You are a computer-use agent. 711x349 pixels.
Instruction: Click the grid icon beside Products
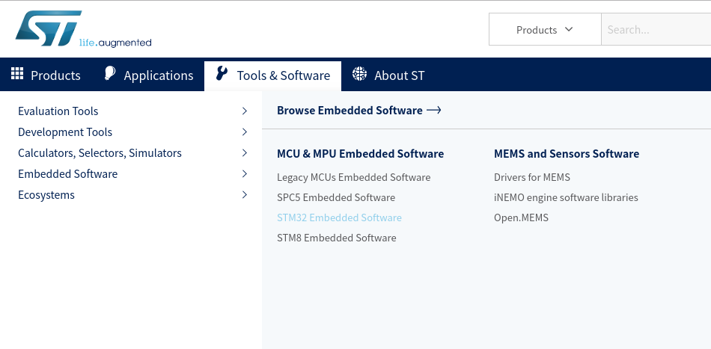pyautogui.click(x=17, y=73)
